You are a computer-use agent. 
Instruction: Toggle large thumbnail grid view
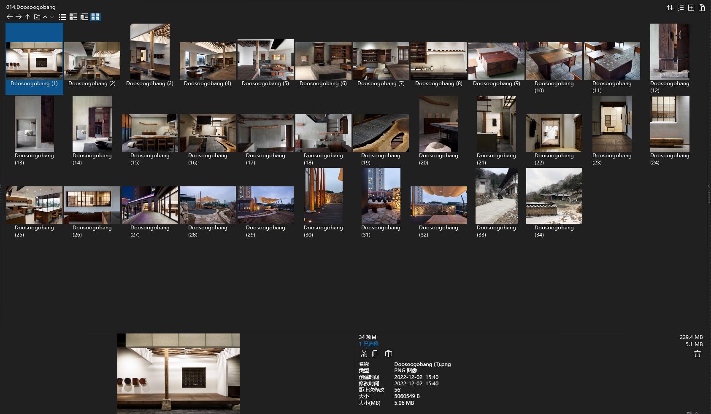tap(95, 17)
